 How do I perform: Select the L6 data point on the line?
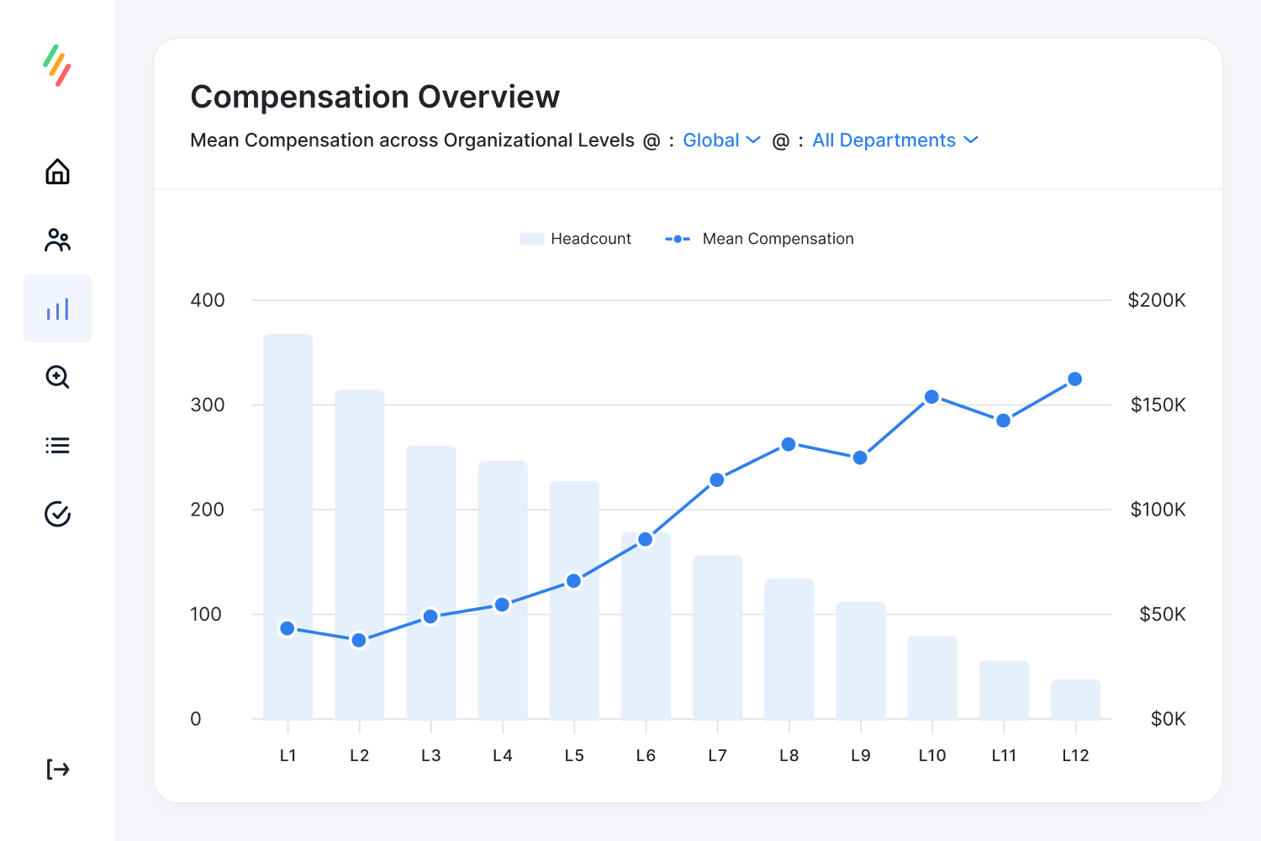pyautogui.click(x=646, y=538)
